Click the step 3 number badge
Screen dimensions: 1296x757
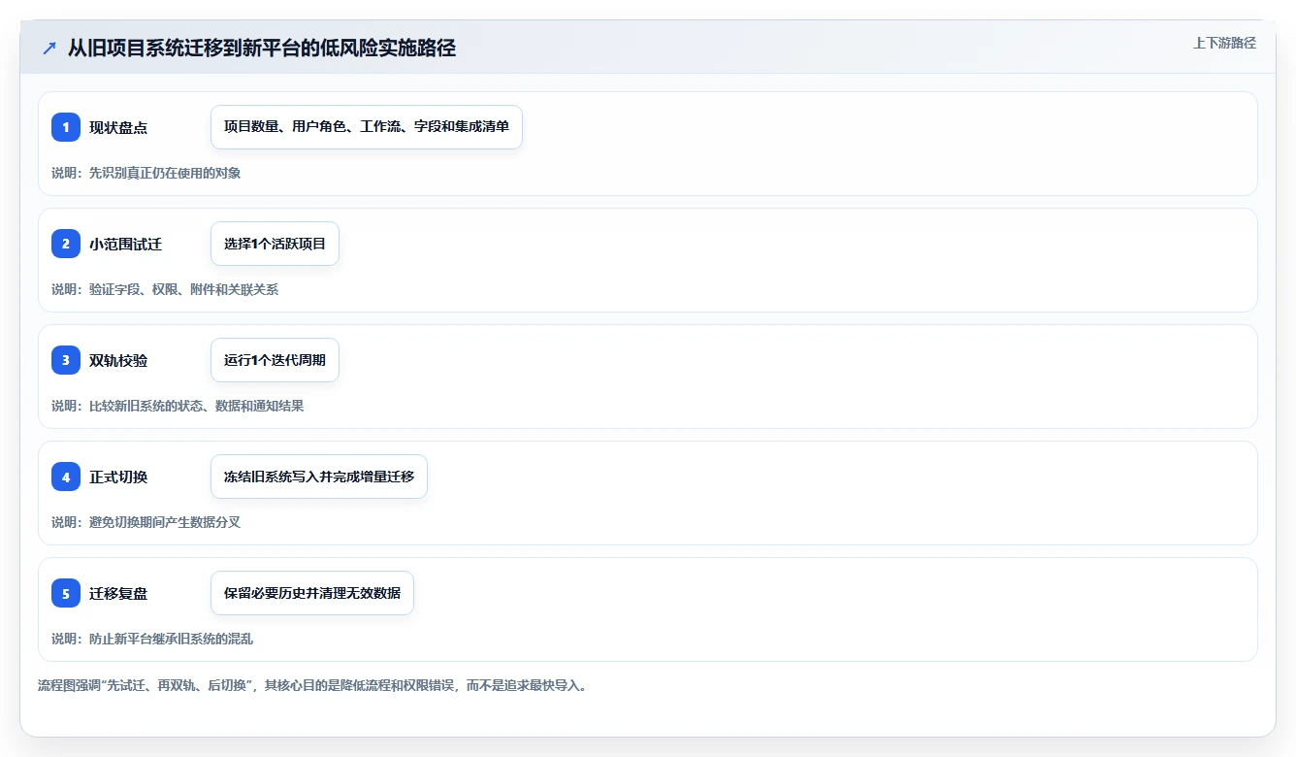click(x=66, y=360)
